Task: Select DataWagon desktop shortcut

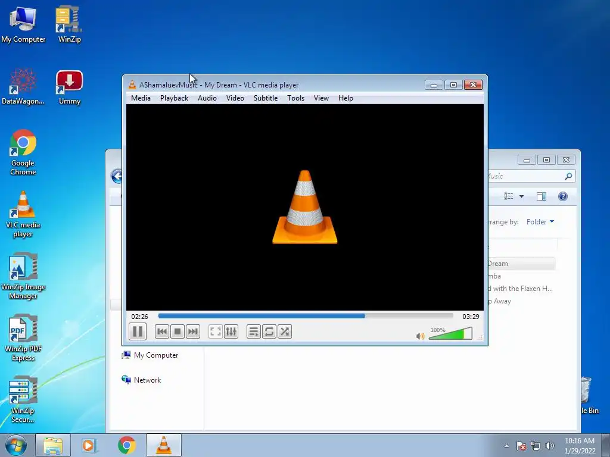Action: tap(23, 86)
